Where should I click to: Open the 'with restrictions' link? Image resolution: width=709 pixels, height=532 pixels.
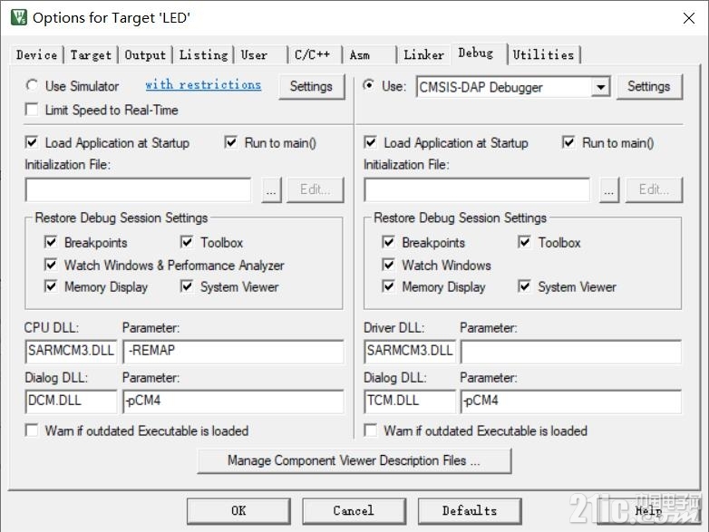(203, 84)
